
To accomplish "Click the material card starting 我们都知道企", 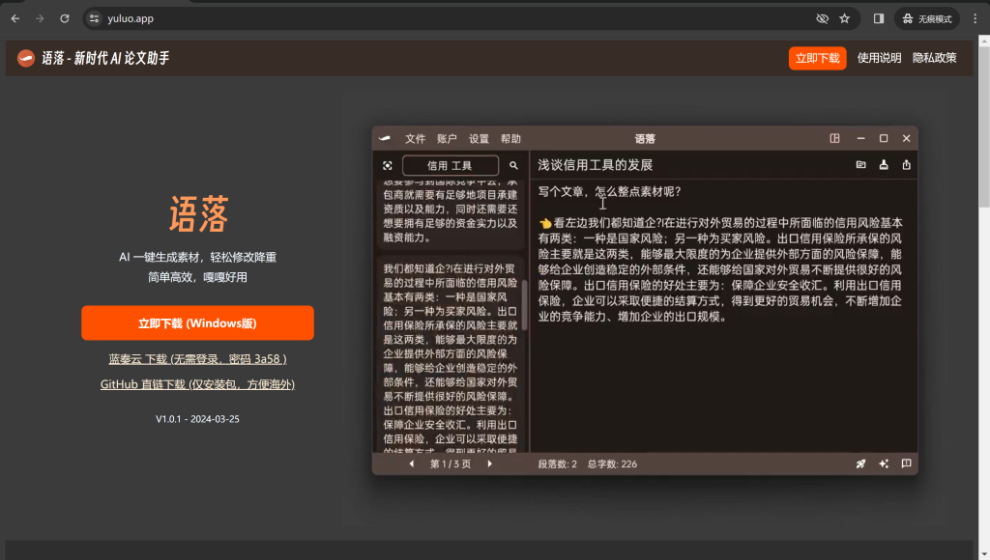I will point(451,355).
